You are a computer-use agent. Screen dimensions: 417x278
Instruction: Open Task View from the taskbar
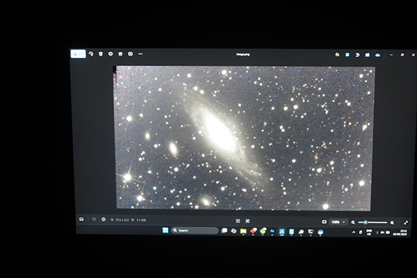click(224, 231)
